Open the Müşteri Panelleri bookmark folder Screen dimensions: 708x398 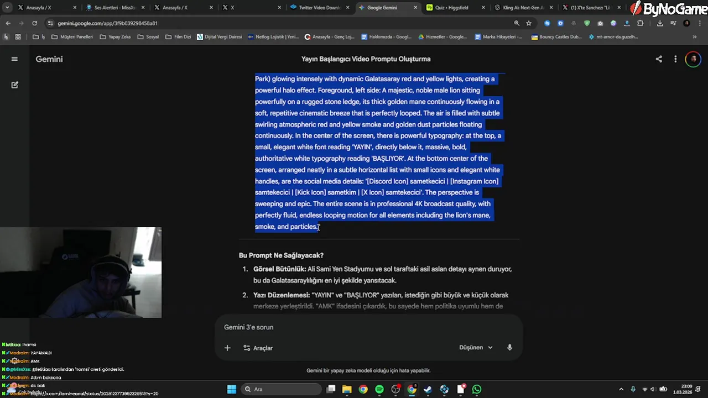[72, 37]
